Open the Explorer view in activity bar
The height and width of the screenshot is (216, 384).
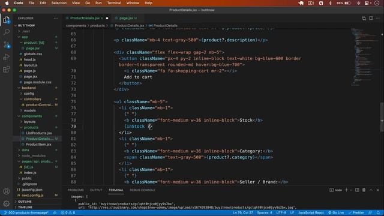(7, 20)
